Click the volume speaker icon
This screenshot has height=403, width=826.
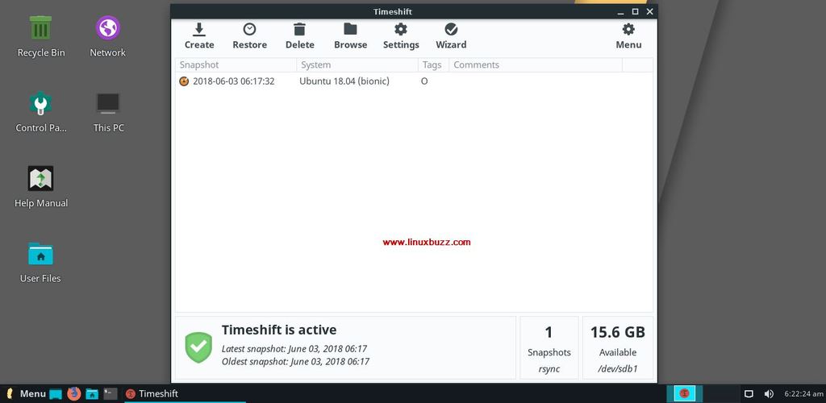769,393
